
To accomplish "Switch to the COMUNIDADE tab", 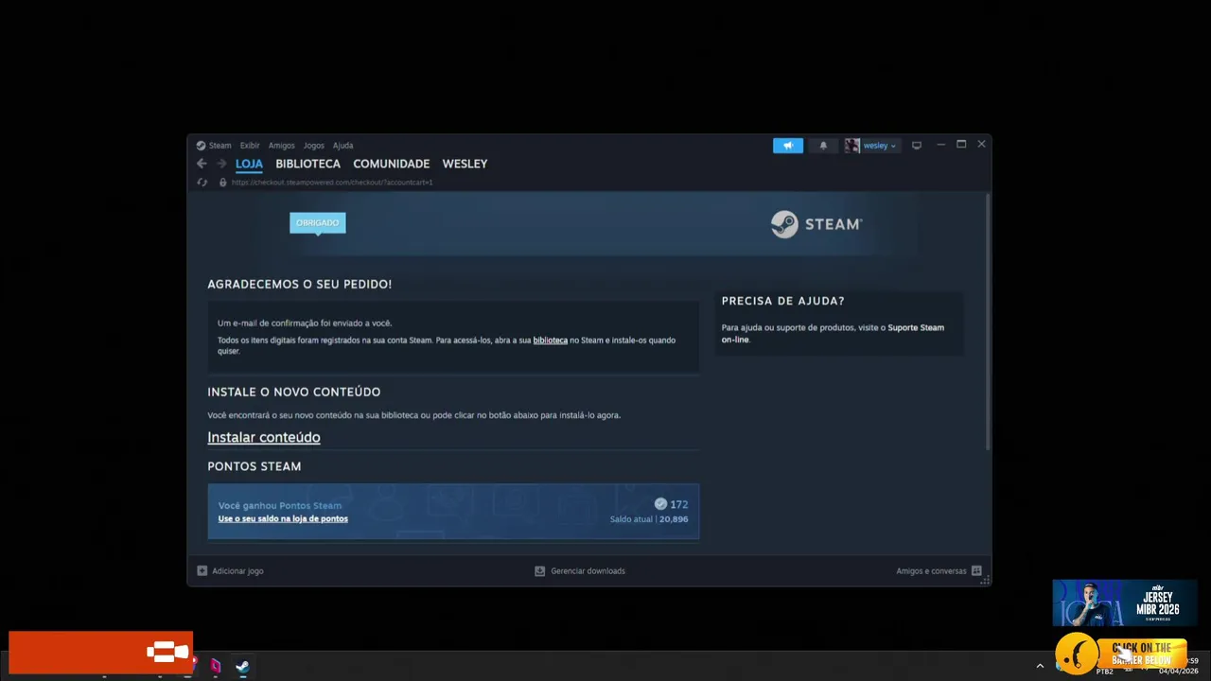I will click(391, 164).
